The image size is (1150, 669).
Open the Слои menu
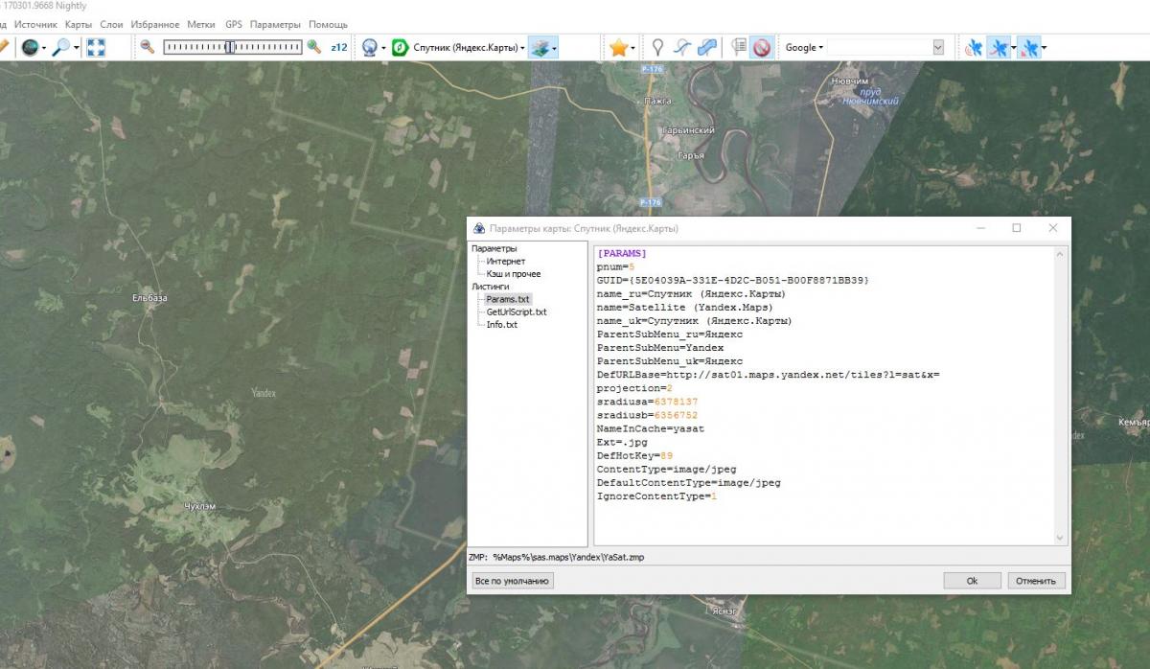(x=111, y=24)
